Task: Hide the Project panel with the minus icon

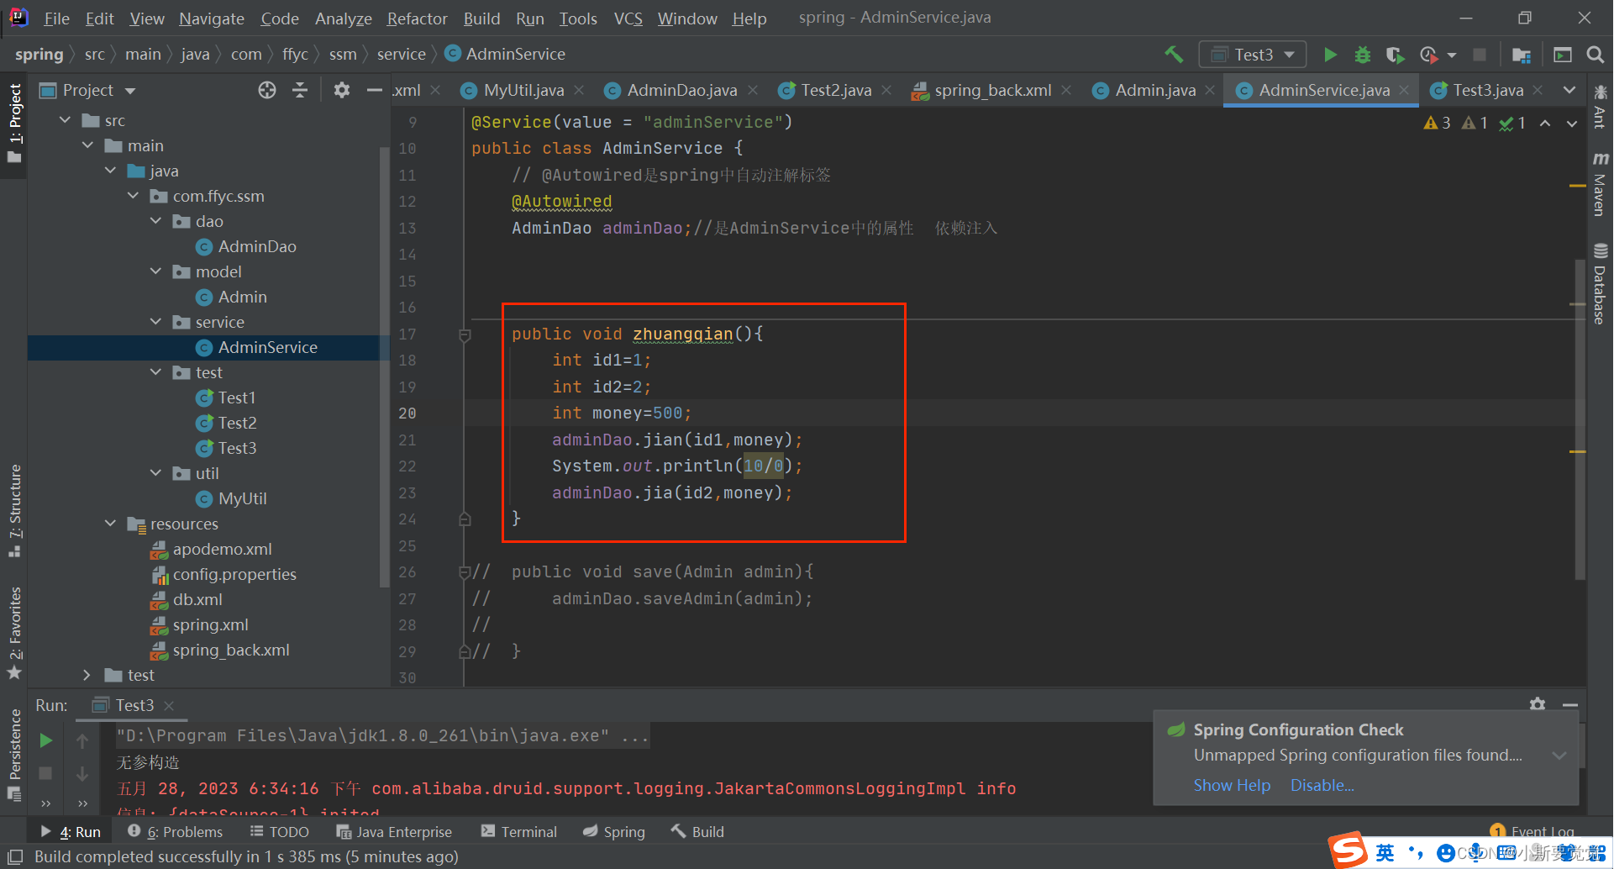Action: [x=375, y=90]
